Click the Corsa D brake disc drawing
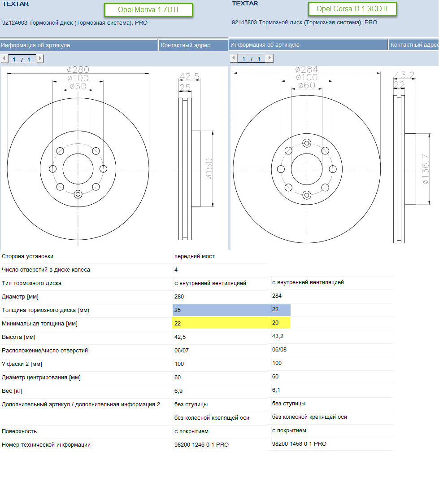Screen dimensions: 439x483 click(x=335, y=157)
